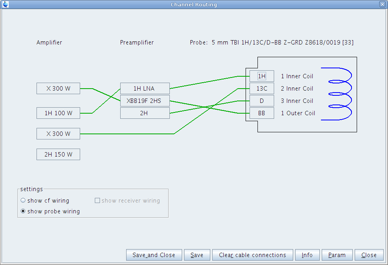Choose the 2H preamplifier box
The width and height of the screenshot is (388, 265).
145,113
